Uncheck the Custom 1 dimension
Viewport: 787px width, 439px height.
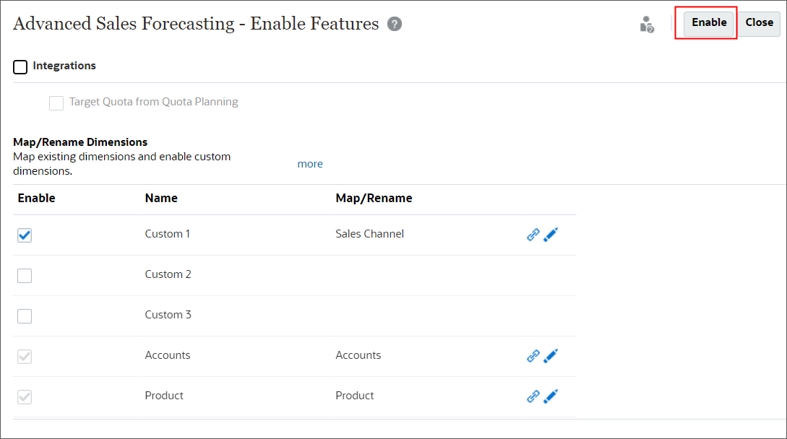[25, 235]
